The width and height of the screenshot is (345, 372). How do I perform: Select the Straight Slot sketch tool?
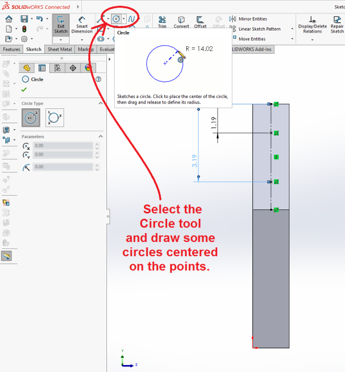point(101,38)
